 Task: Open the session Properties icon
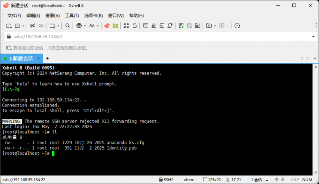coord(52,26)
